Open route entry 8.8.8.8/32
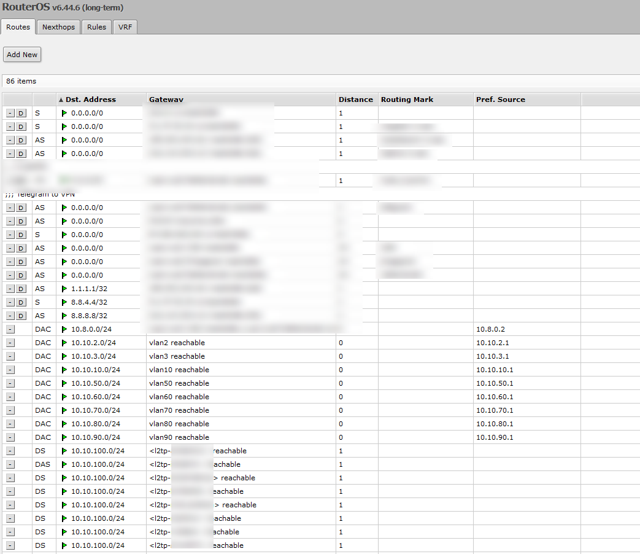 click(x=89, y=316)
